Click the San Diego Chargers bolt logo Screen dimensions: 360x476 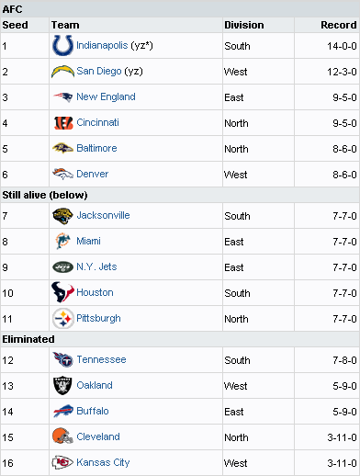tap(62, 72)
